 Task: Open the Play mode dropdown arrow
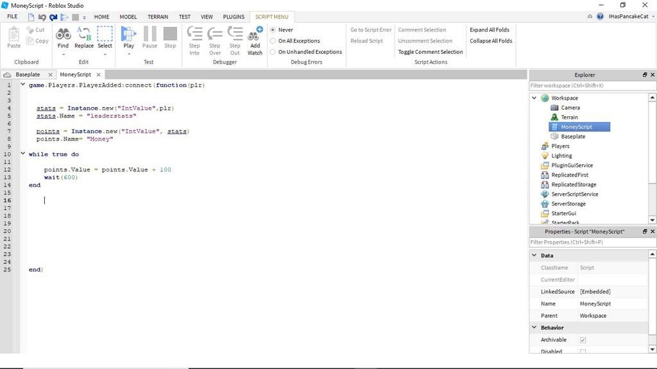(128, 54)
